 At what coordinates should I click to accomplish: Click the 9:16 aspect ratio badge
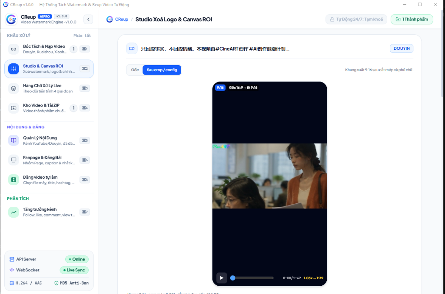[220, 88]
